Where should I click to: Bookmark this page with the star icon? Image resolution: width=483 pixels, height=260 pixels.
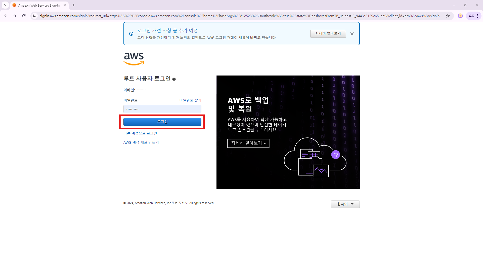(x=448, y=16)
